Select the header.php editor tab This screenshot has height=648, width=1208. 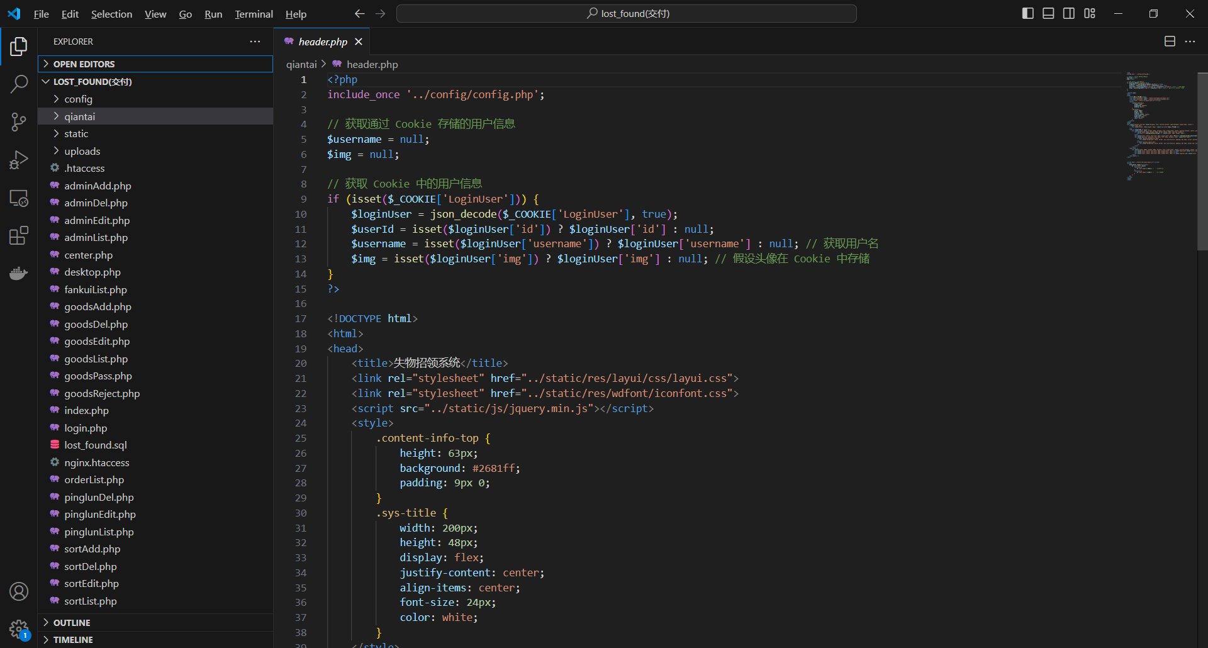(322, 42)
